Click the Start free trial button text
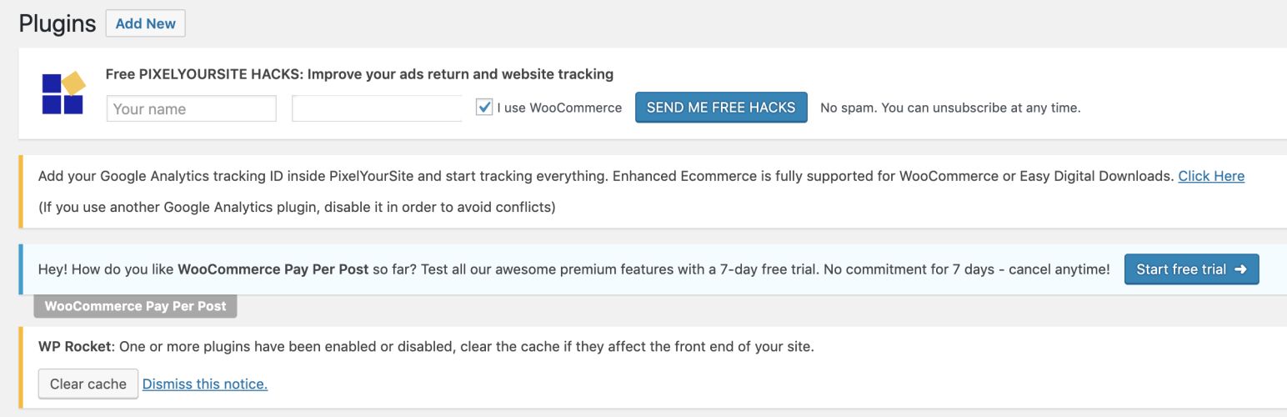This screenshot has height=417, width=1287. pyautogui.click(x=1180, y=269)
